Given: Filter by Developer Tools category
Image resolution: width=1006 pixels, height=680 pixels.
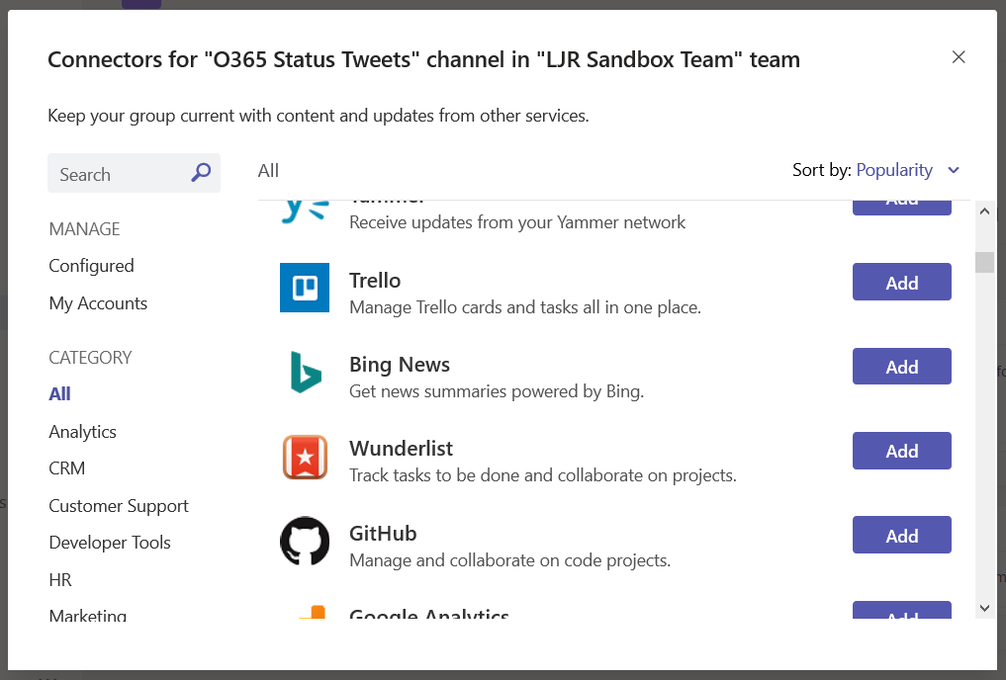Looking at the screenshot, I should [x=110, y=543].
